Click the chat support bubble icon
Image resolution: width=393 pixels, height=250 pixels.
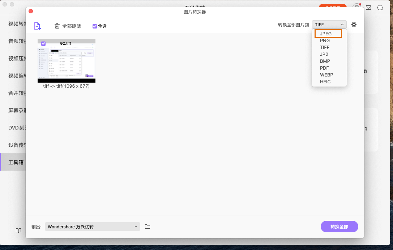pos(380,8)
